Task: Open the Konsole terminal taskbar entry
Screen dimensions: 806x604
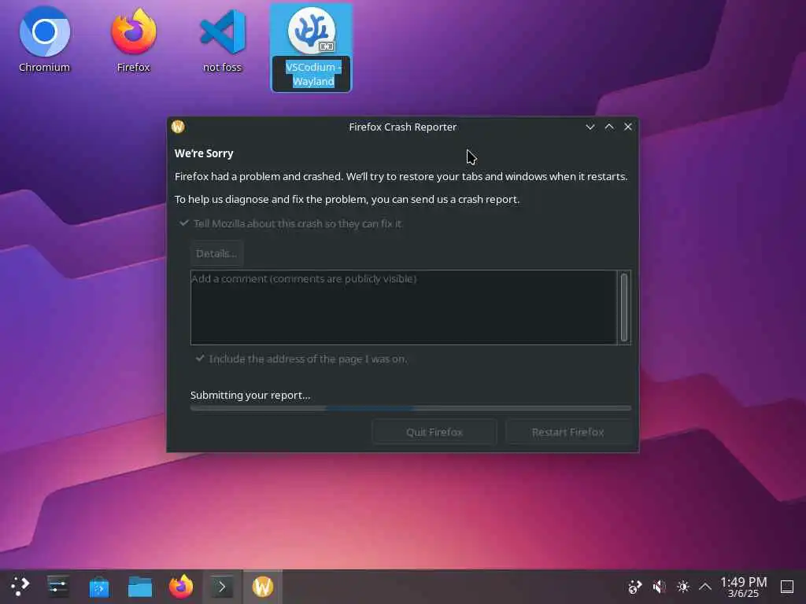Action: [x=222, y=587]
